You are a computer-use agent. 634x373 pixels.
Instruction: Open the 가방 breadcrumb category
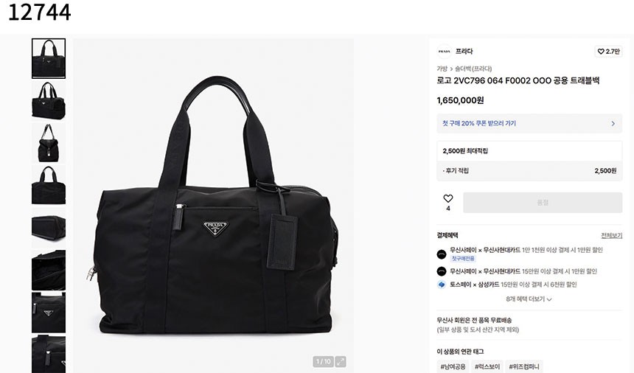point(442,69)
